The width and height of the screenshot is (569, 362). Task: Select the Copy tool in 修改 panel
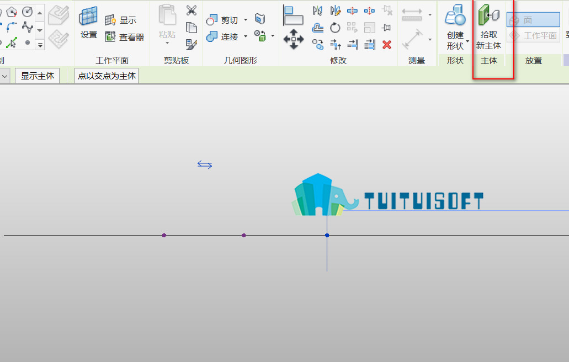(x=317, y=45)
